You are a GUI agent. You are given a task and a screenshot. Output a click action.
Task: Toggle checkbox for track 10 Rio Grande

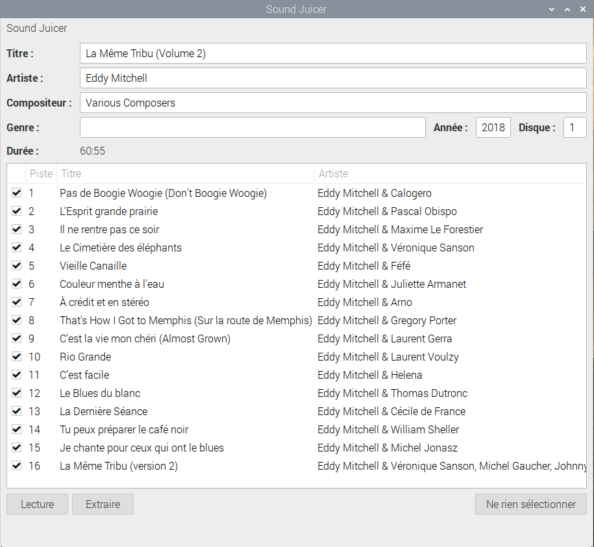(x=17, y=357)
